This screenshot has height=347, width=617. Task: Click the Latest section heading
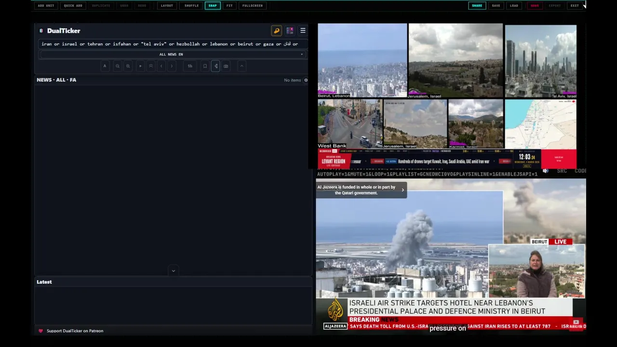(44, 282)
